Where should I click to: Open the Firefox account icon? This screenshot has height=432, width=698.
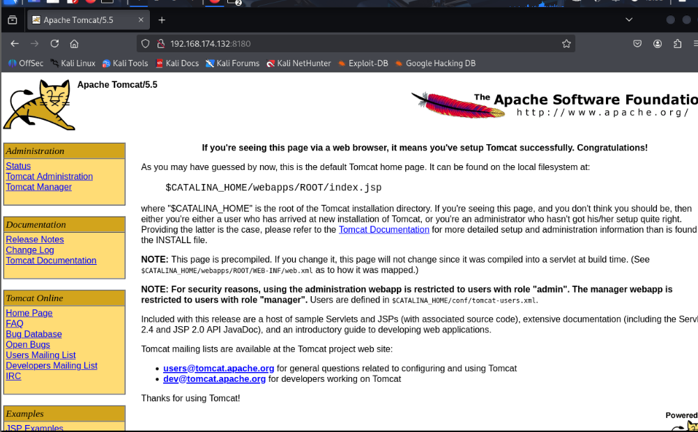tap(658, 44)
